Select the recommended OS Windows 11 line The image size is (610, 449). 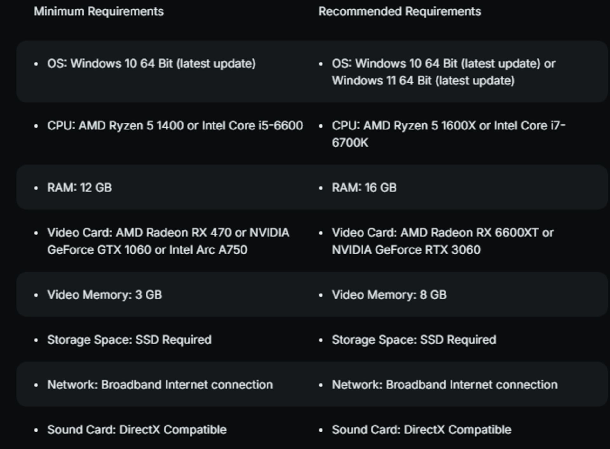click(x=423, y=81)
